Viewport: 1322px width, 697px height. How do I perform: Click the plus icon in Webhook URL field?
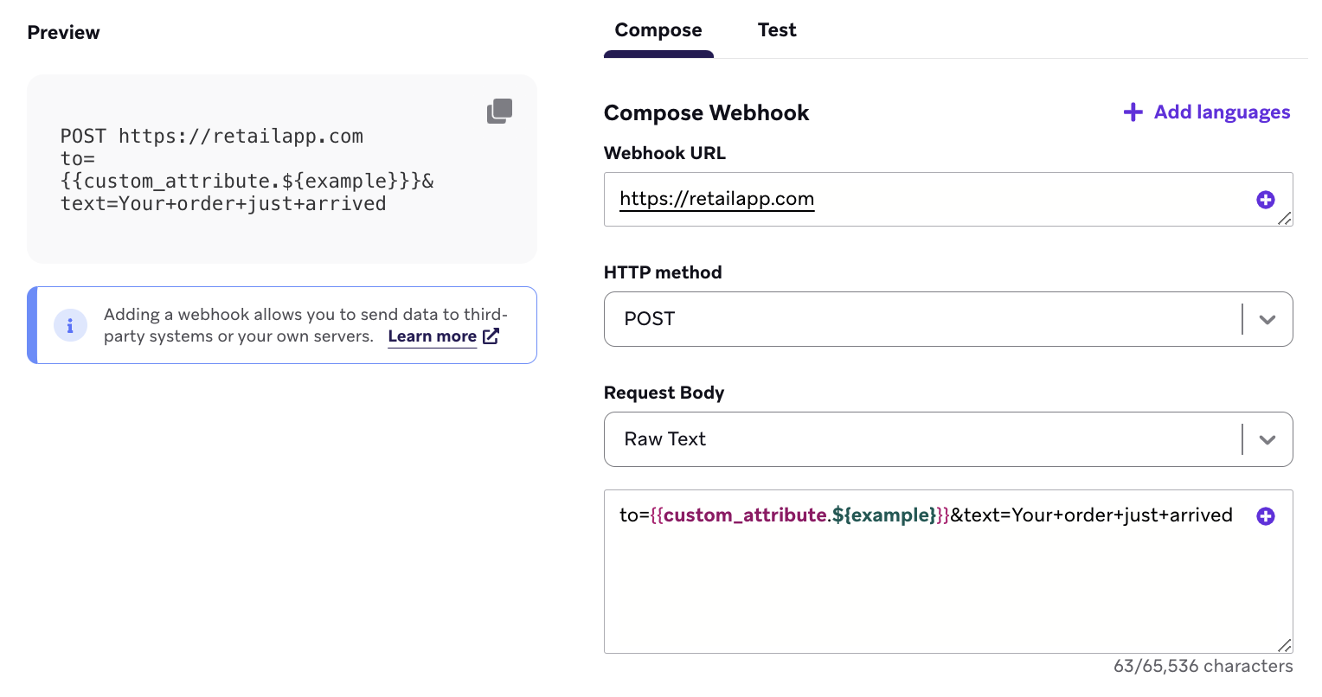(x=1265, y=200)
